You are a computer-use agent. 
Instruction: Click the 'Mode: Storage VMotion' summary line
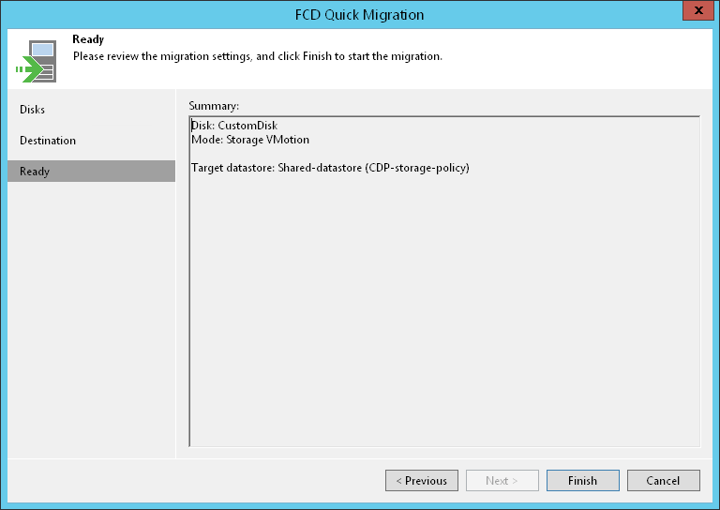(249, 140)
